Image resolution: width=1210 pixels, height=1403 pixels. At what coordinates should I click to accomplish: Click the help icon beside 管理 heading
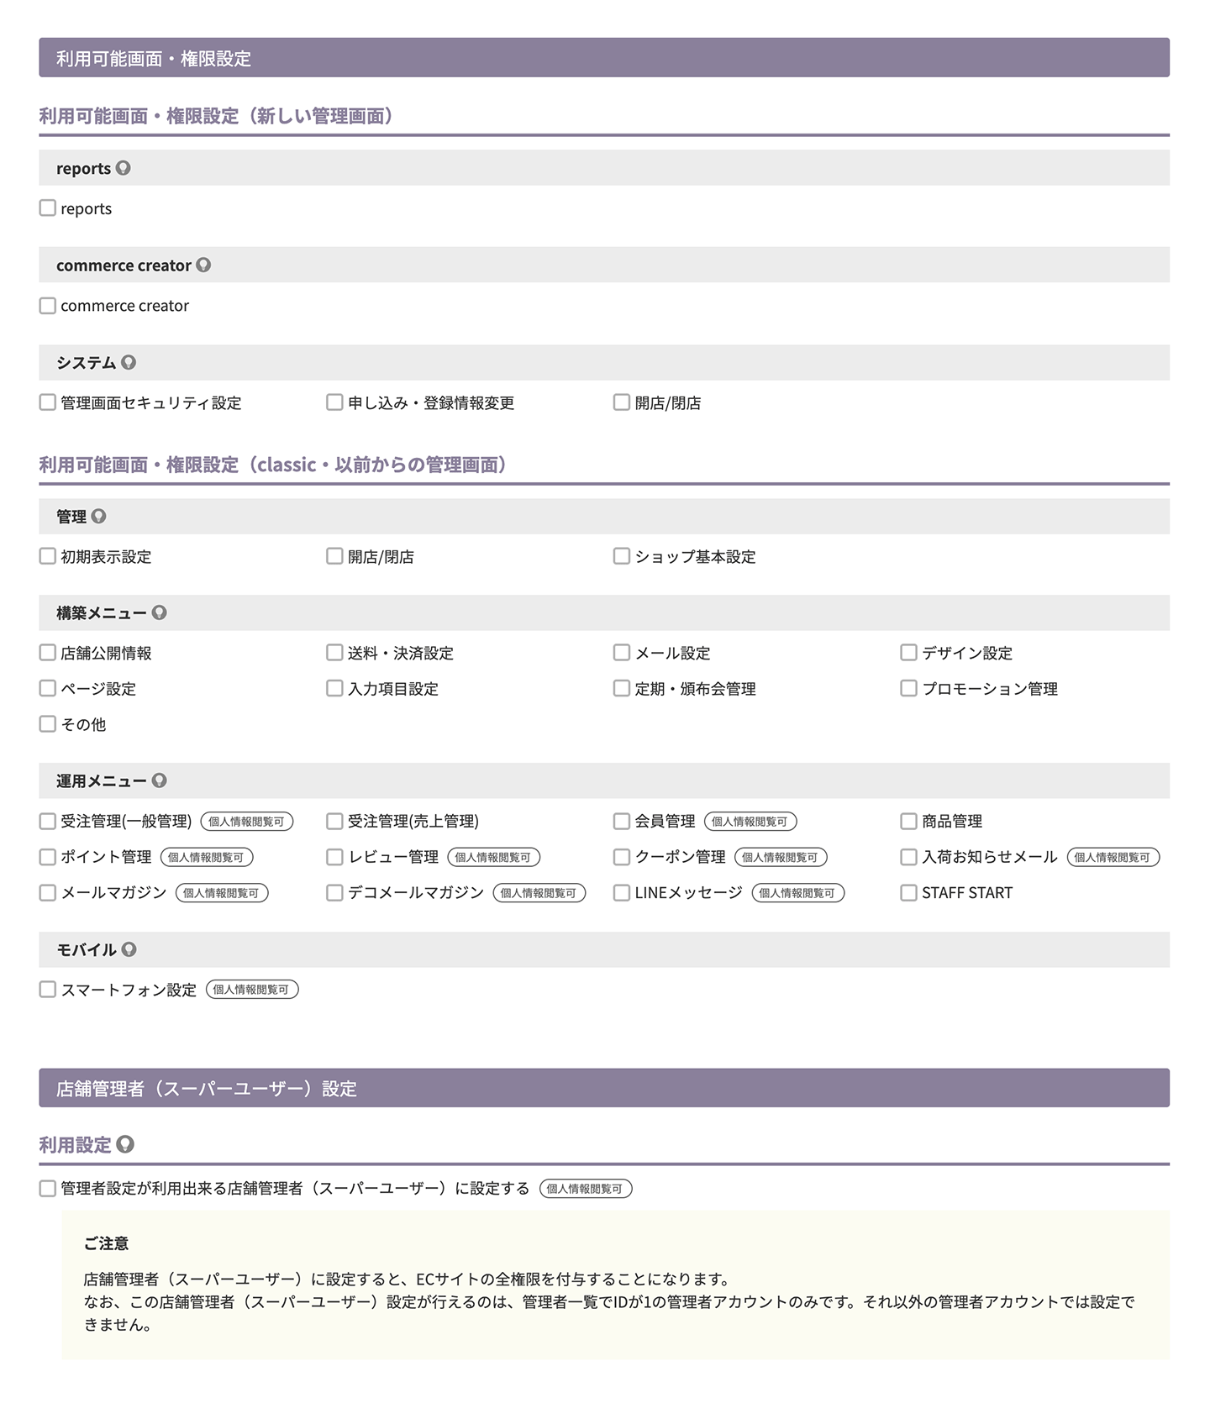coord(99,516)
